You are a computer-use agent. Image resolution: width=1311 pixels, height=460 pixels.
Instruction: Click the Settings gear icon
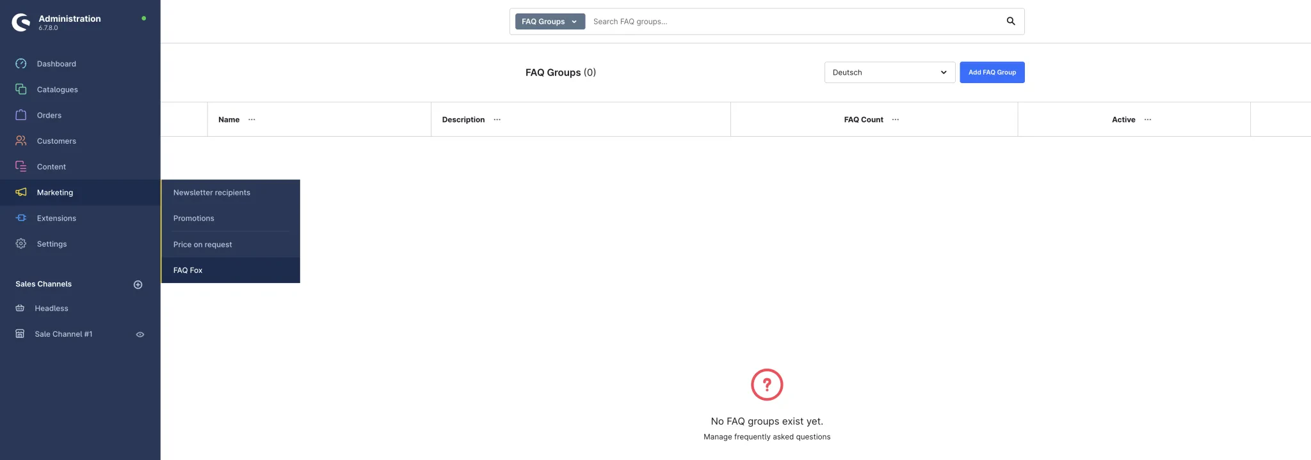click(21, 243)
